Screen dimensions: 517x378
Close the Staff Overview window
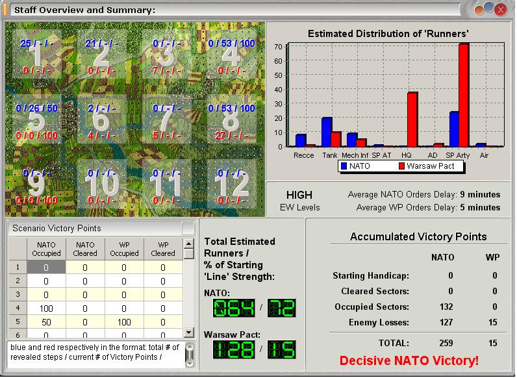pos(501,10)
